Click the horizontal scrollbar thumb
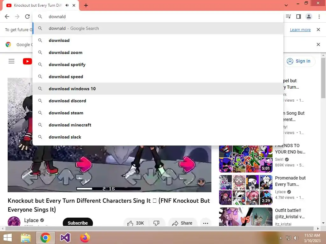The image size is (326, 244). click(159, 229)
